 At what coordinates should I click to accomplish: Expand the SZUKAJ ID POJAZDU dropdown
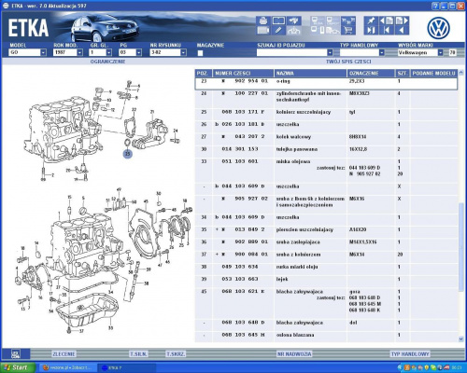(330, 52)
